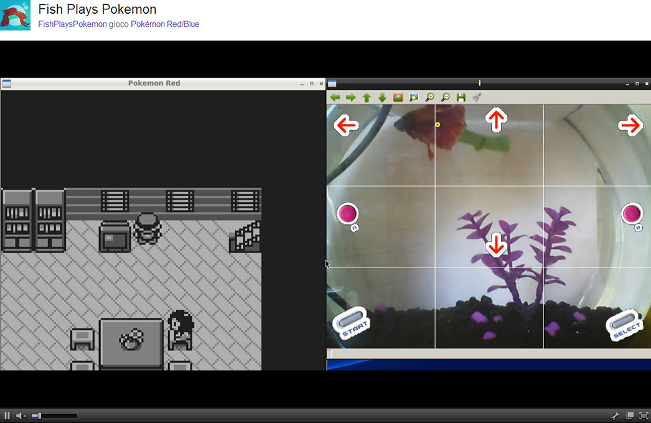Zoom out with the minus magnifier icon
Viewport: 651px width, 423px height.
pos(446,98)
